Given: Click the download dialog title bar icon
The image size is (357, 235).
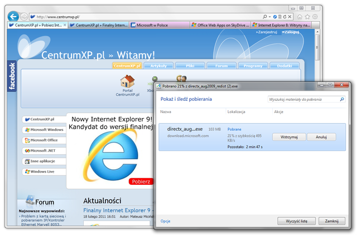Looking at the screenshot, I should 158,86.
